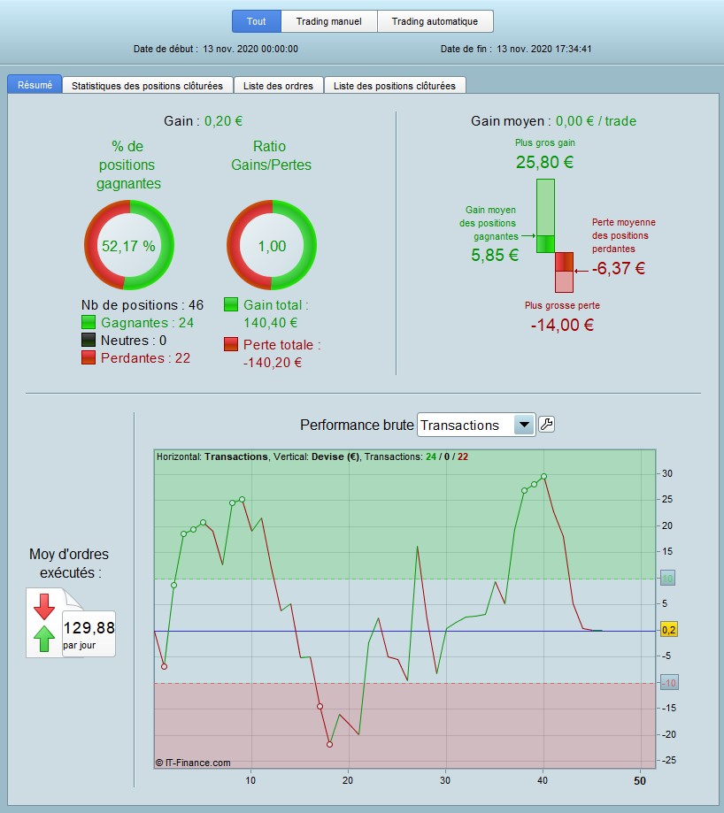Click the green gain bar in average chart
Screen dimensions: 724x813
pyautogui.click(x=545, y=216)
